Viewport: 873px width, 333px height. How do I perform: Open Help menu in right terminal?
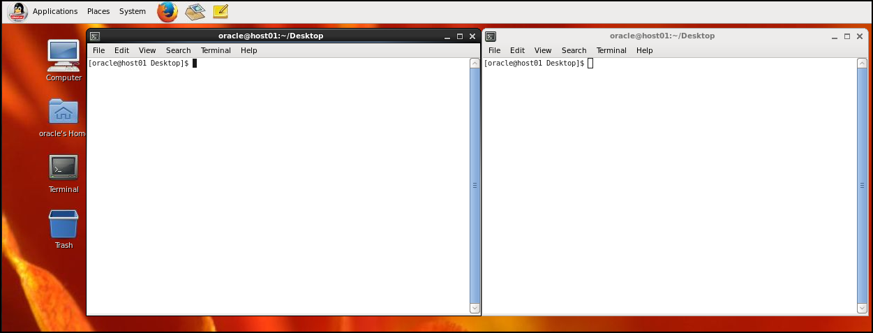coord(645,50)
